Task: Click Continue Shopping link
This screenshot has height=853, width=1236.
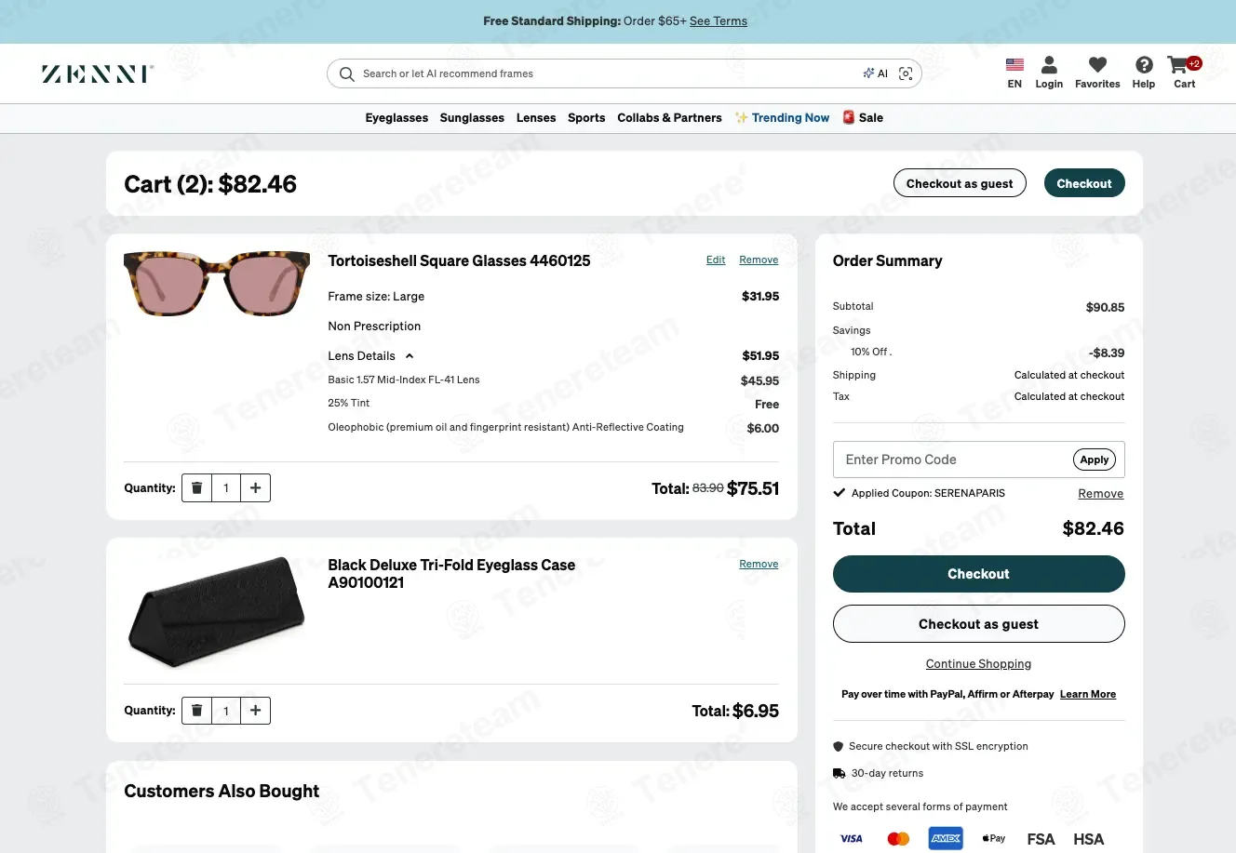Action: (978, 664)
